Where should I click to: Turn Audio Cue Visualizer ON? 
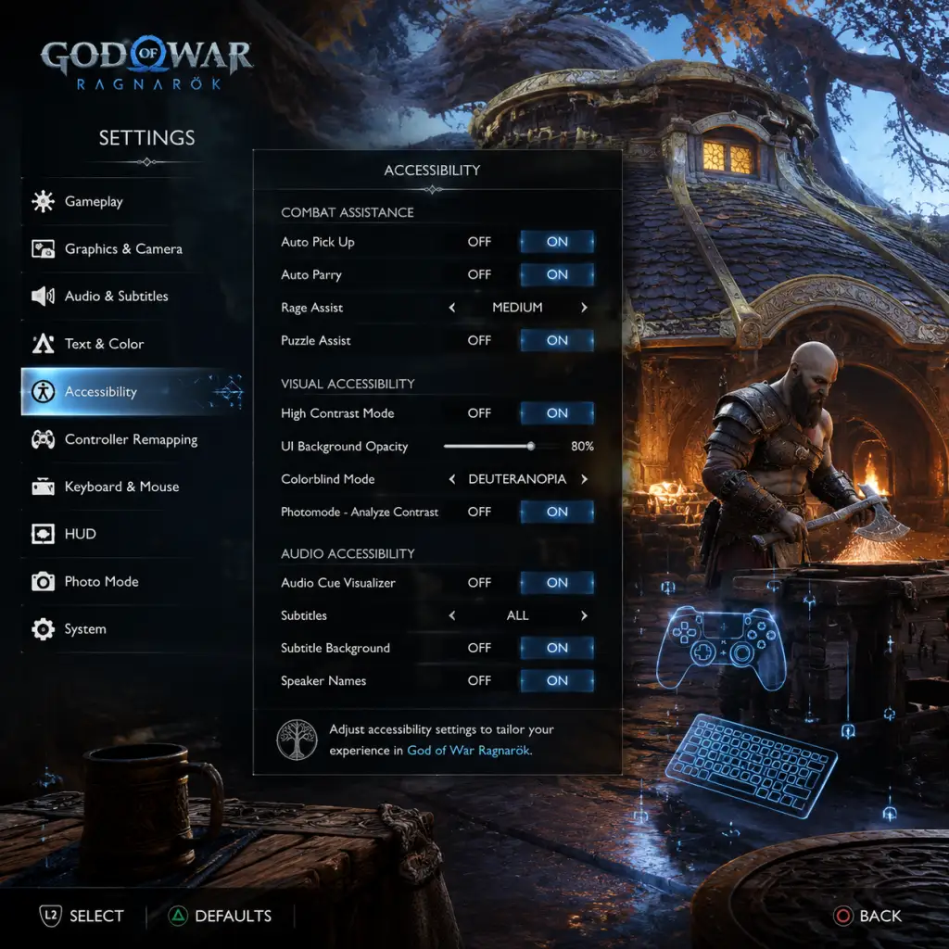point(557,582)
